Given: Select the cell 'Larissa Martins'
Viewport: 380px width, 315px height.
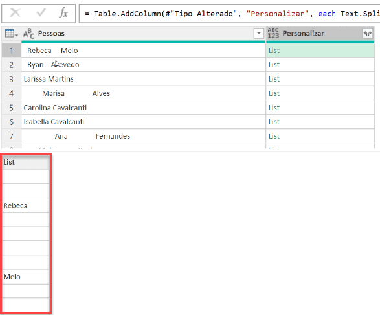Looking at the screenshot, I should click(144, 79).
